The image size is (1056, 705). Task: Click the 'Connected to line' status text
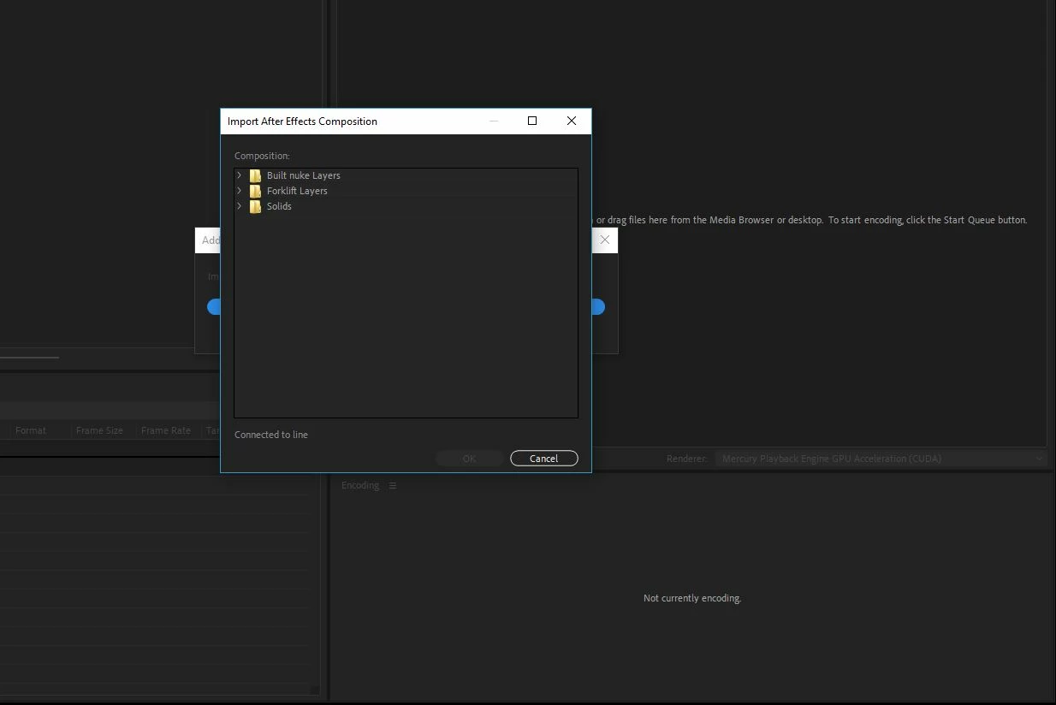click(271, 435)
